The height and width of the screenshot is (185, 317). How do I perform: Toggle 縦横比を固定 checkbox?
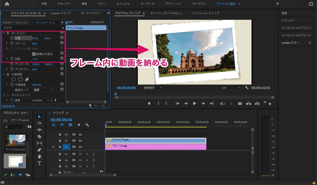[34, 54]
